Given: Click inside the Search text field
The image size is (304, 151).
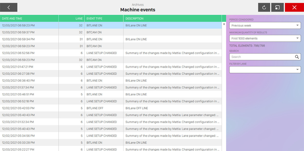Looking at the screenshot, I should [261, 57].
